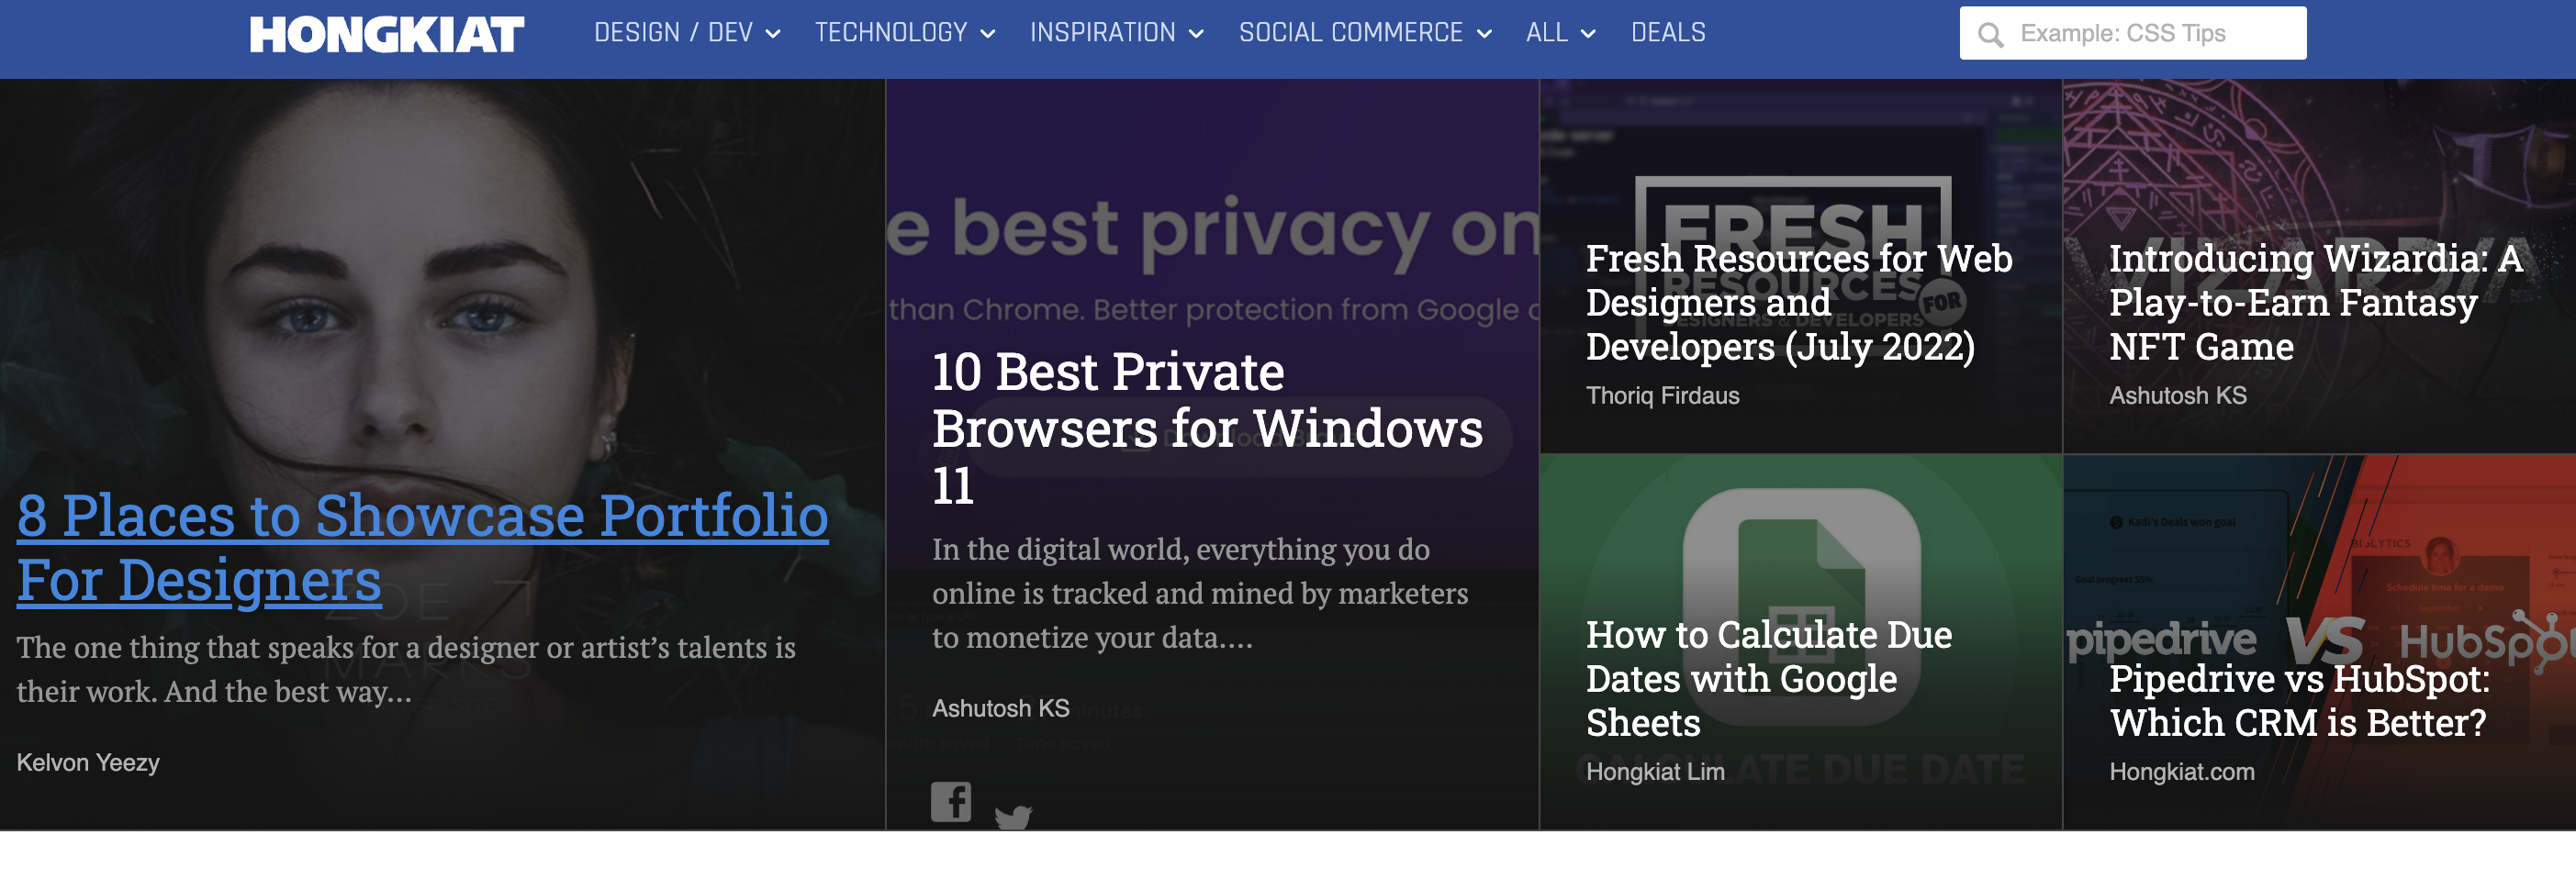This screenshot has width=2576, height=890.
Task: View author Hongkiat.com
Action: 2181,771
